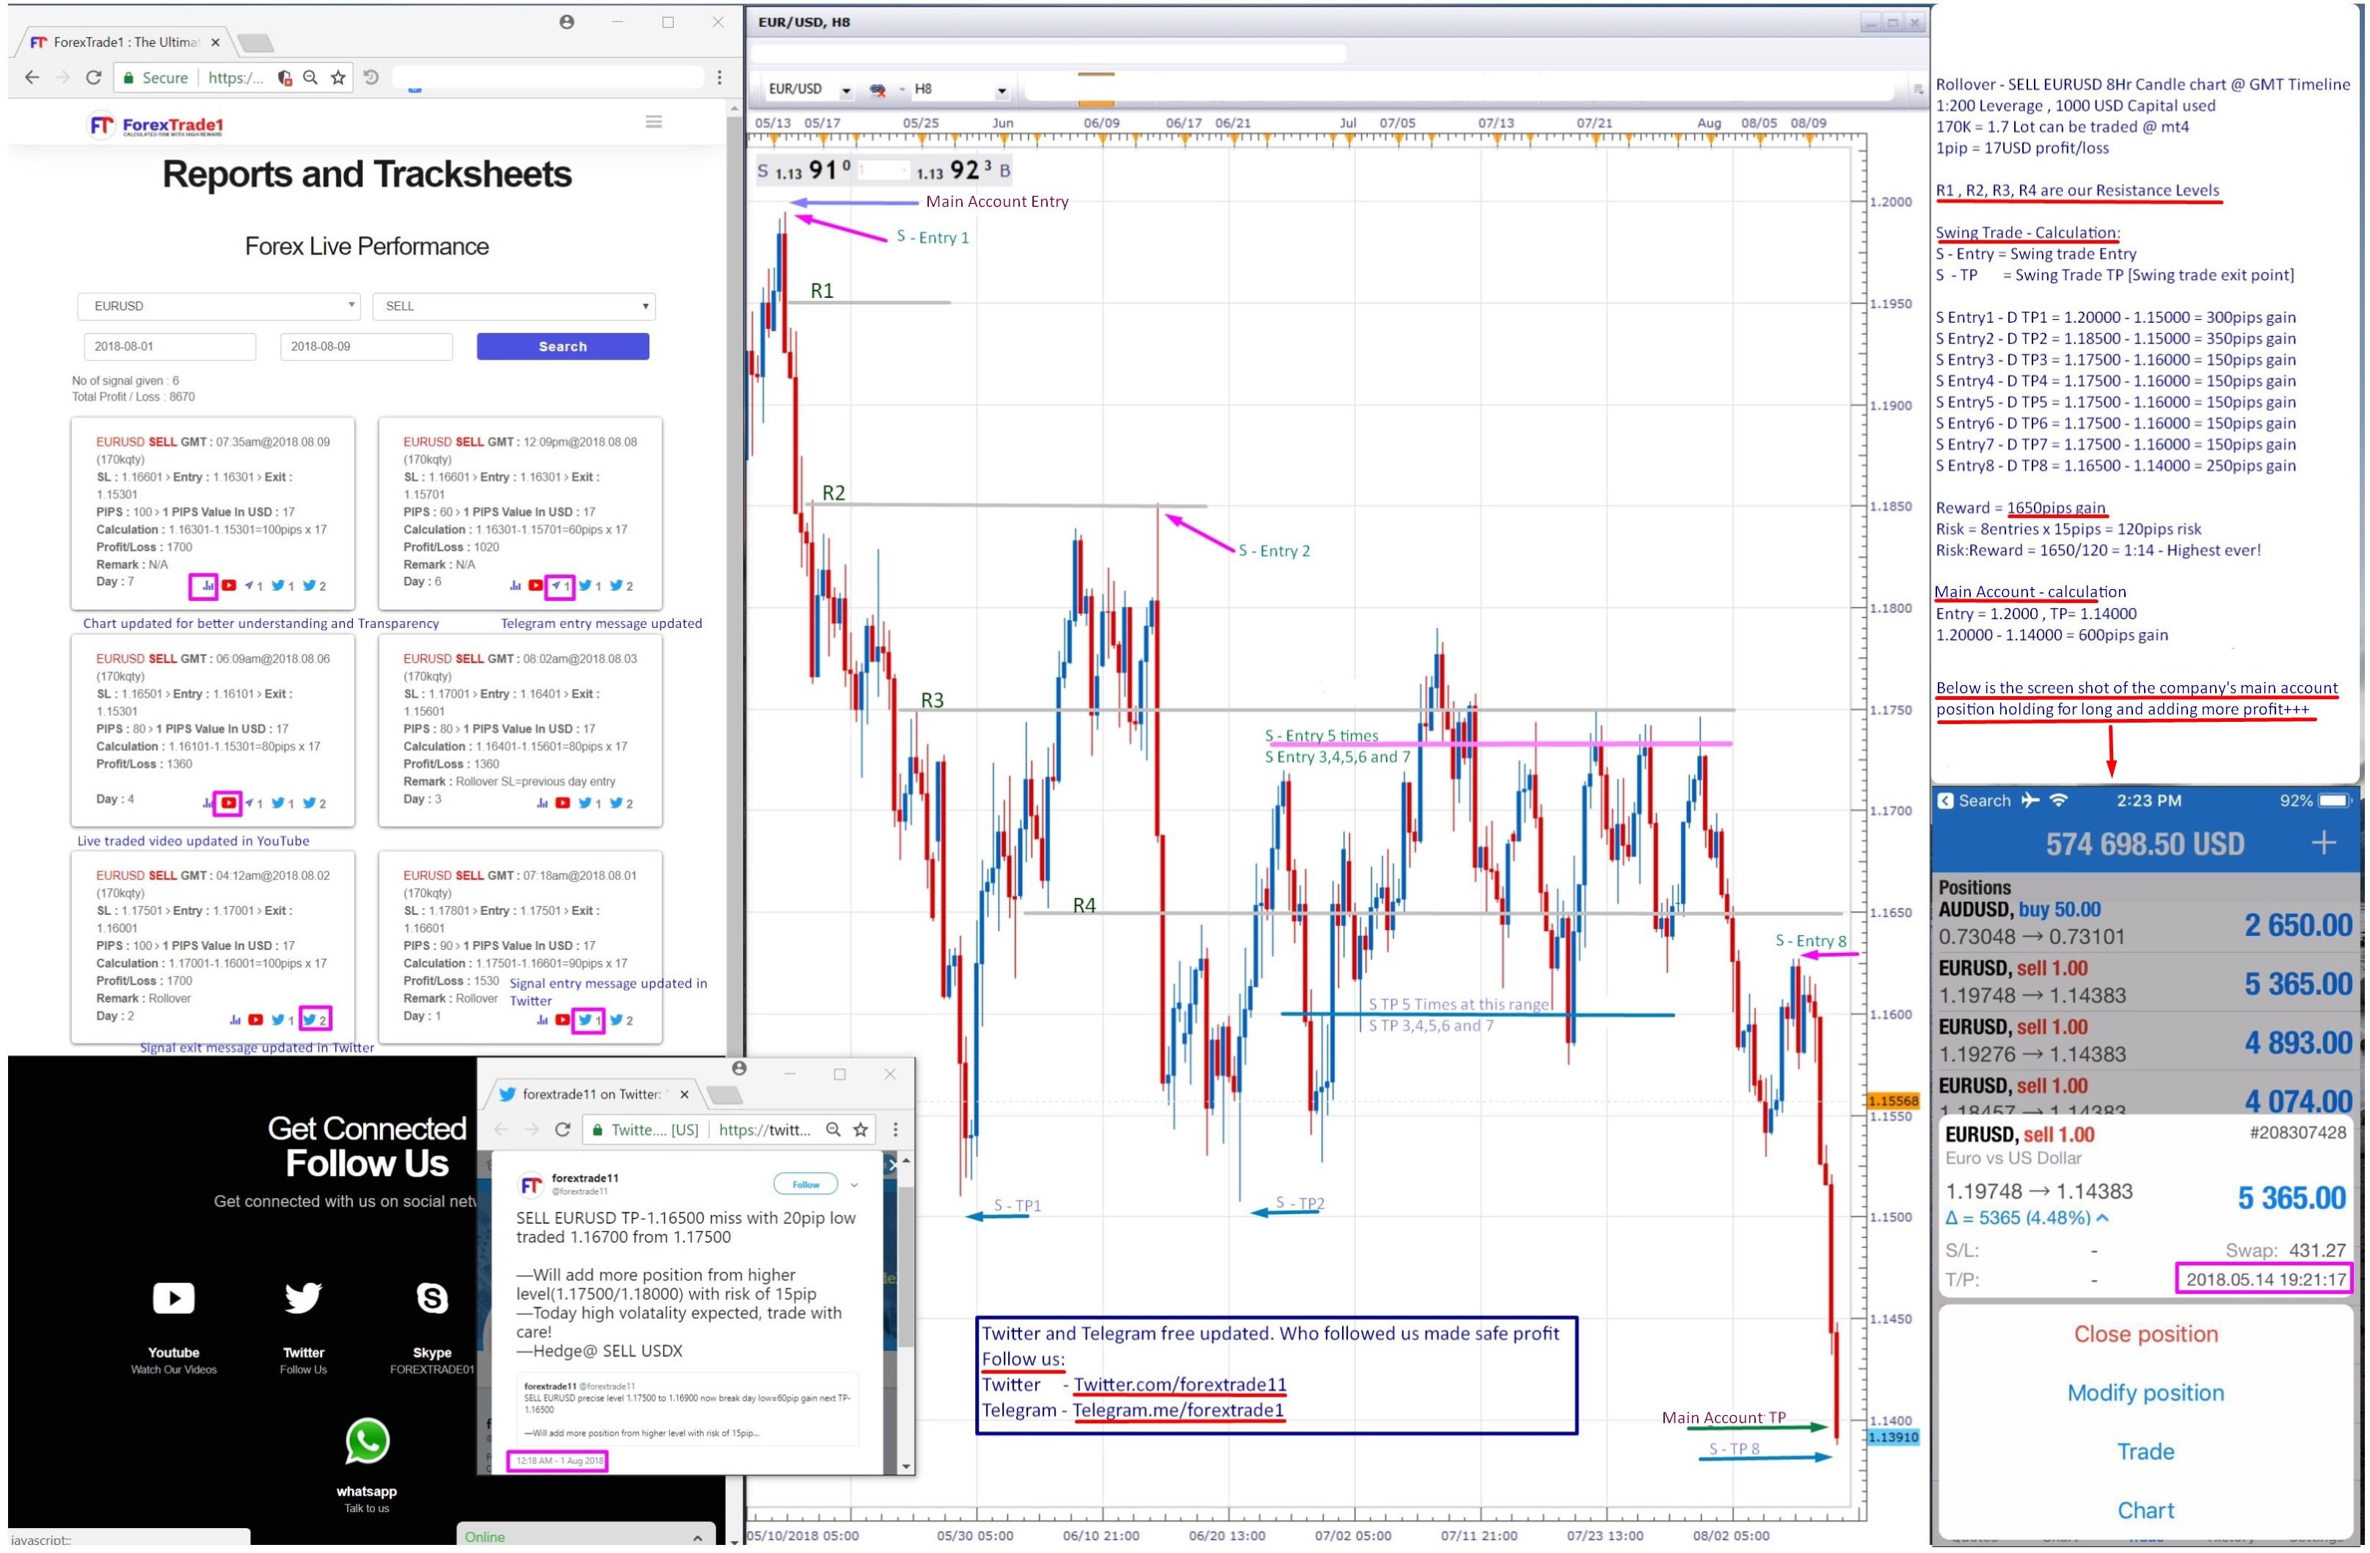Tap the Search back arrow on phone screen
This screenshot has width=2370, height=1553.
tap(1947, 801)
